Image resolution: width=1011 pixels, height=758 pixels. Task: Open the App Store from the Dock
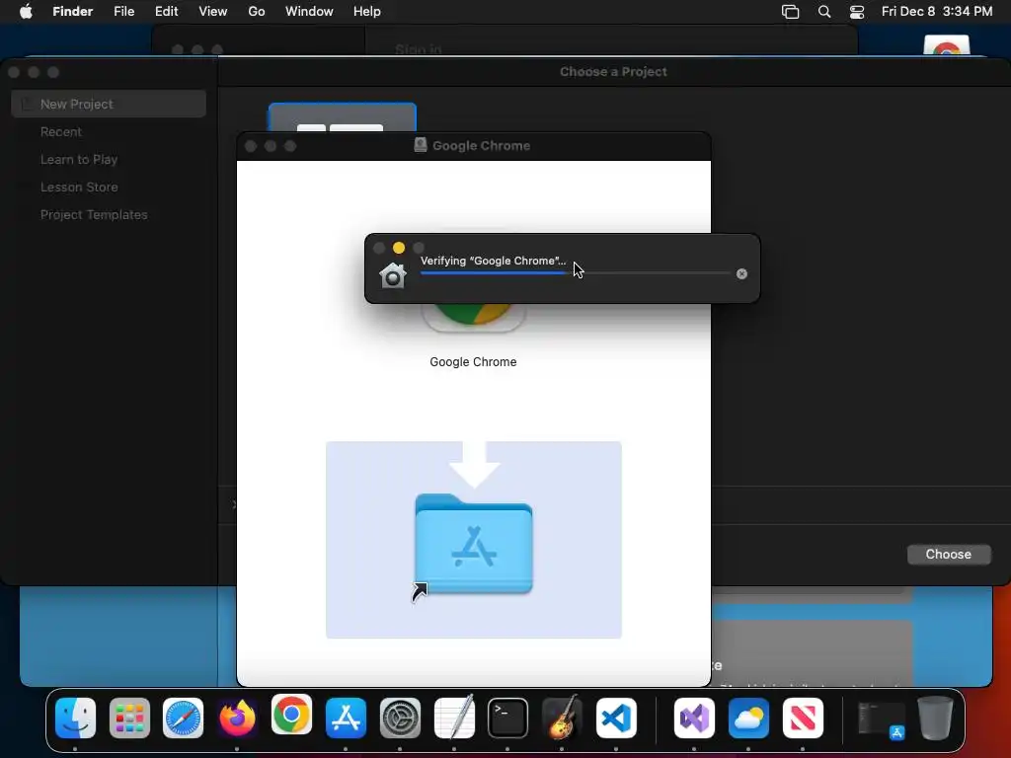coord(346,718)
